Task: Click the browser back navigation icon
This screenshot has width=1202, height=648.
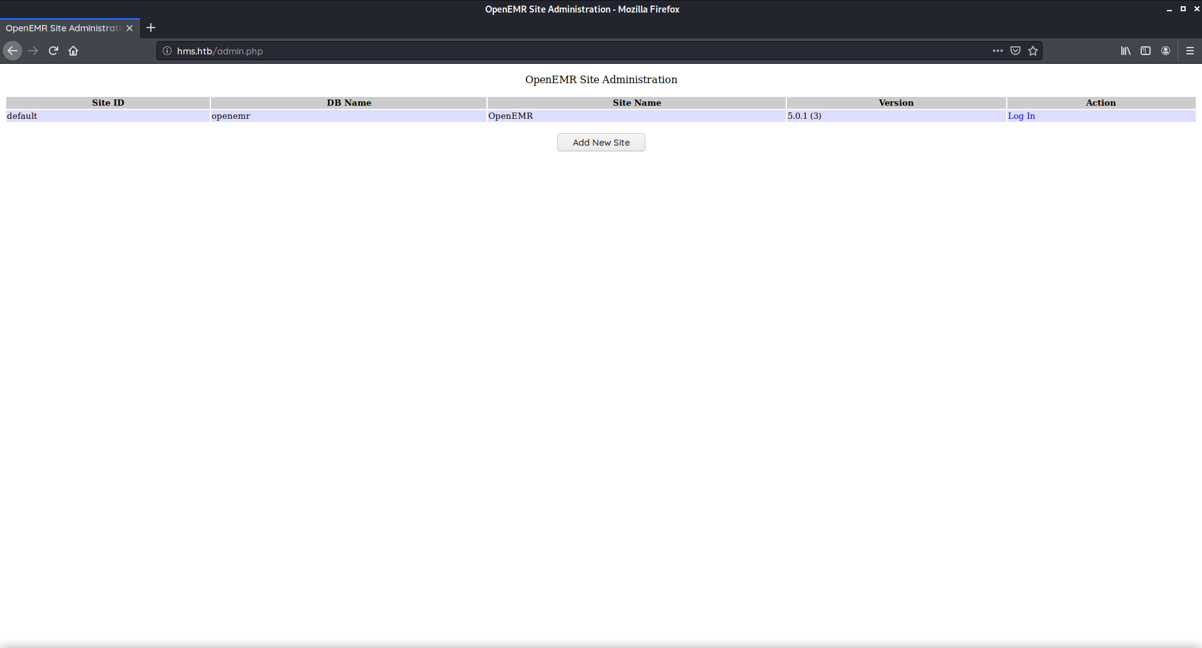Action: coord(13,51)
